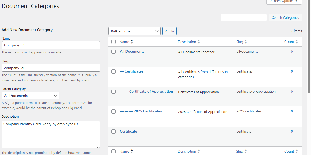
Task: Open the Bulk actions dropdown
Action: [134, 31]
